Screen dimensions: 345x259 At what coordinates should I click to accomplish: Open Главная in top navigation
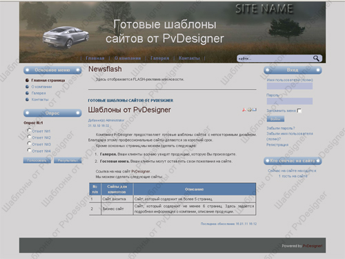tap(95, 58)
